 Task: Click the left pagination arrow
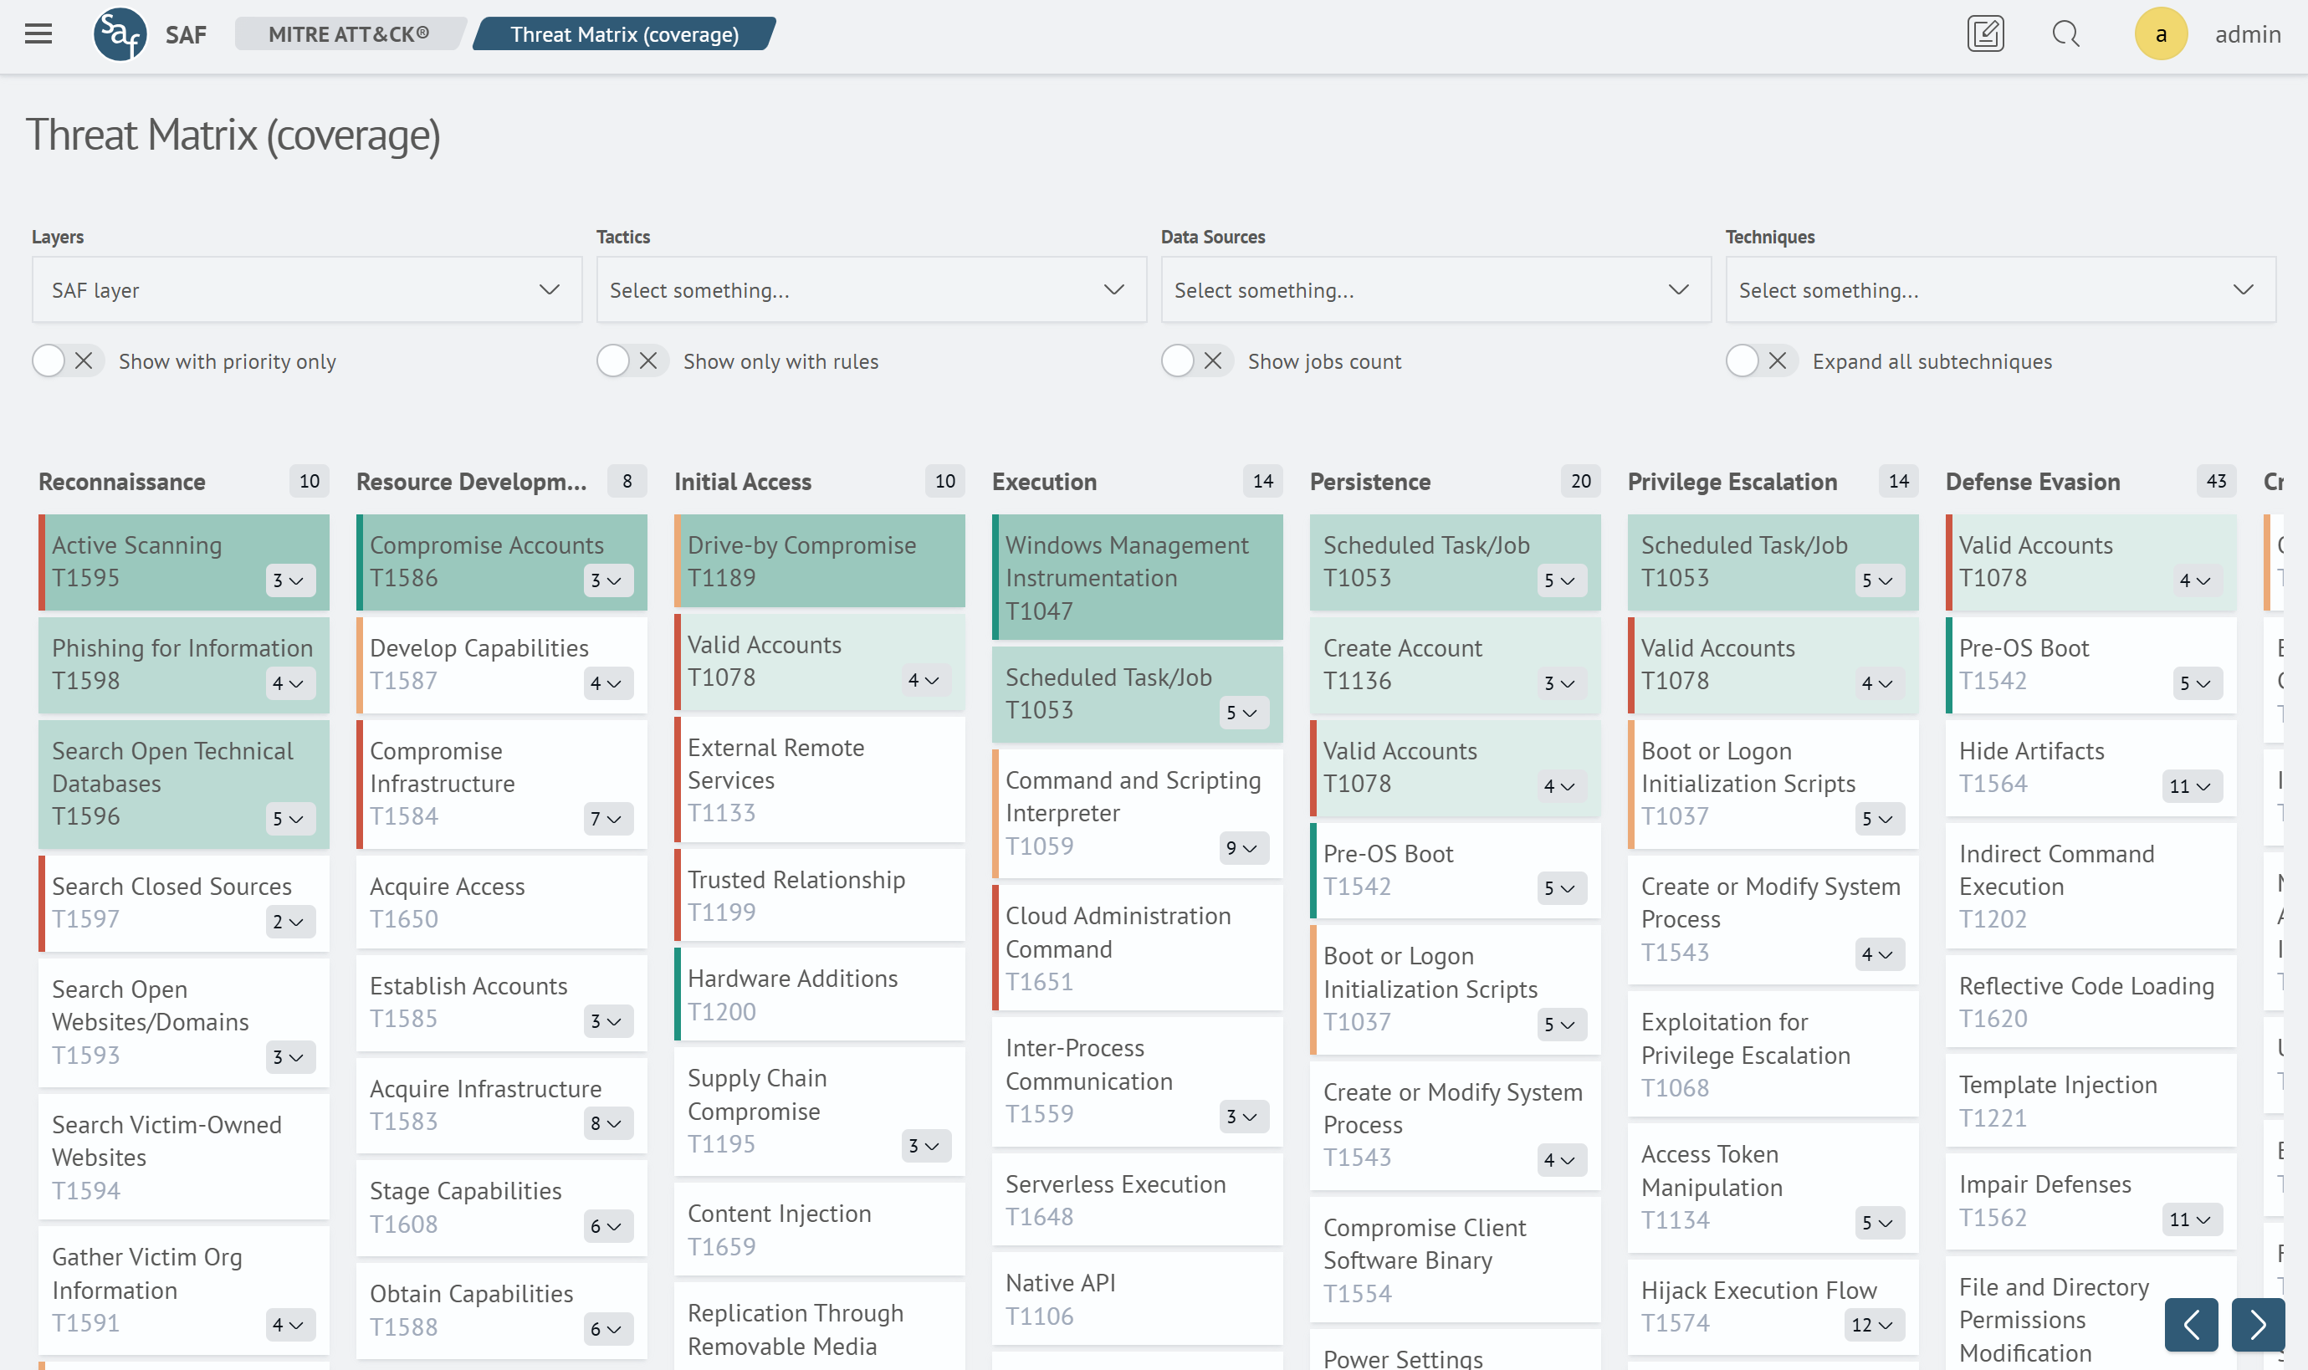2192,1325
